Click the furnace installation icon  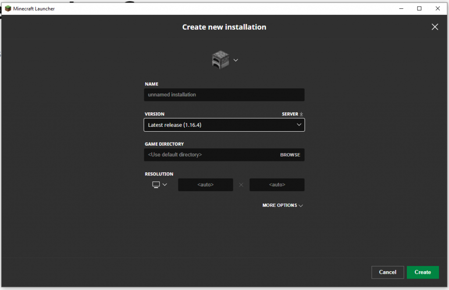pyautogui.click(x=221, y=60)
